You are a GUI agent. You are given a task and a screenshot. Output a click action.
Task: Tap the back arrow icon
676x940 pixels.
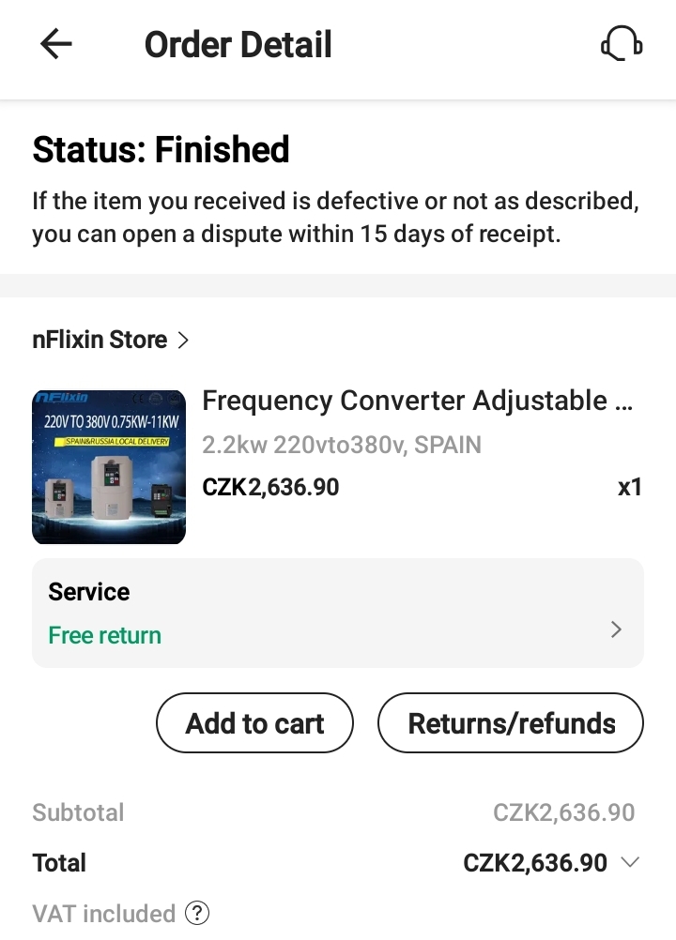coord(56,44)
